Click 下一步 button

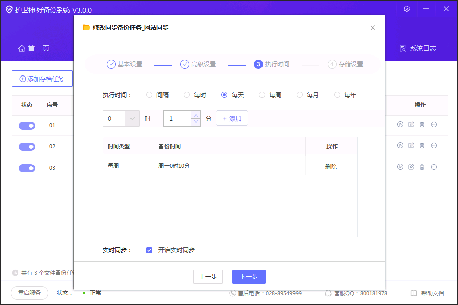pos(249,277)
